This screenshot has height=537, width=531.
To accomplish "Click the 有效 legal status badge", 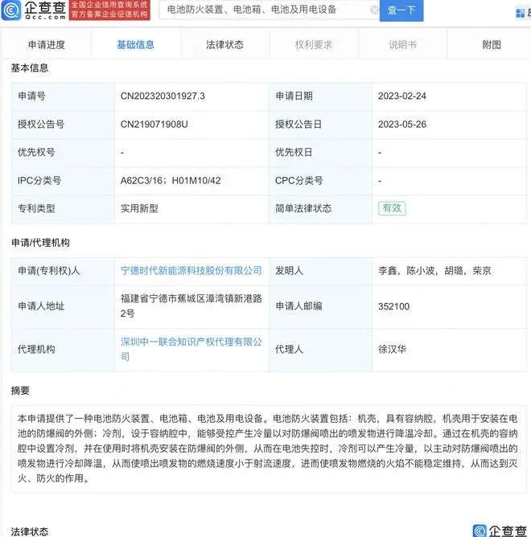I will tap(392, 208).
